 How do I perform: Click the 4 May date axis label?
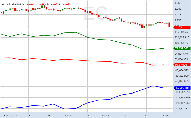pos(106,115)
